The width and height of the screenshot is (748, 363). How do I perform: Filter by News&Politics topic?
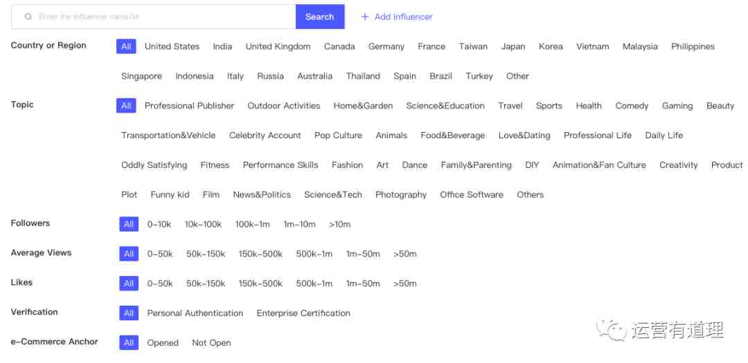pos(262,194)
